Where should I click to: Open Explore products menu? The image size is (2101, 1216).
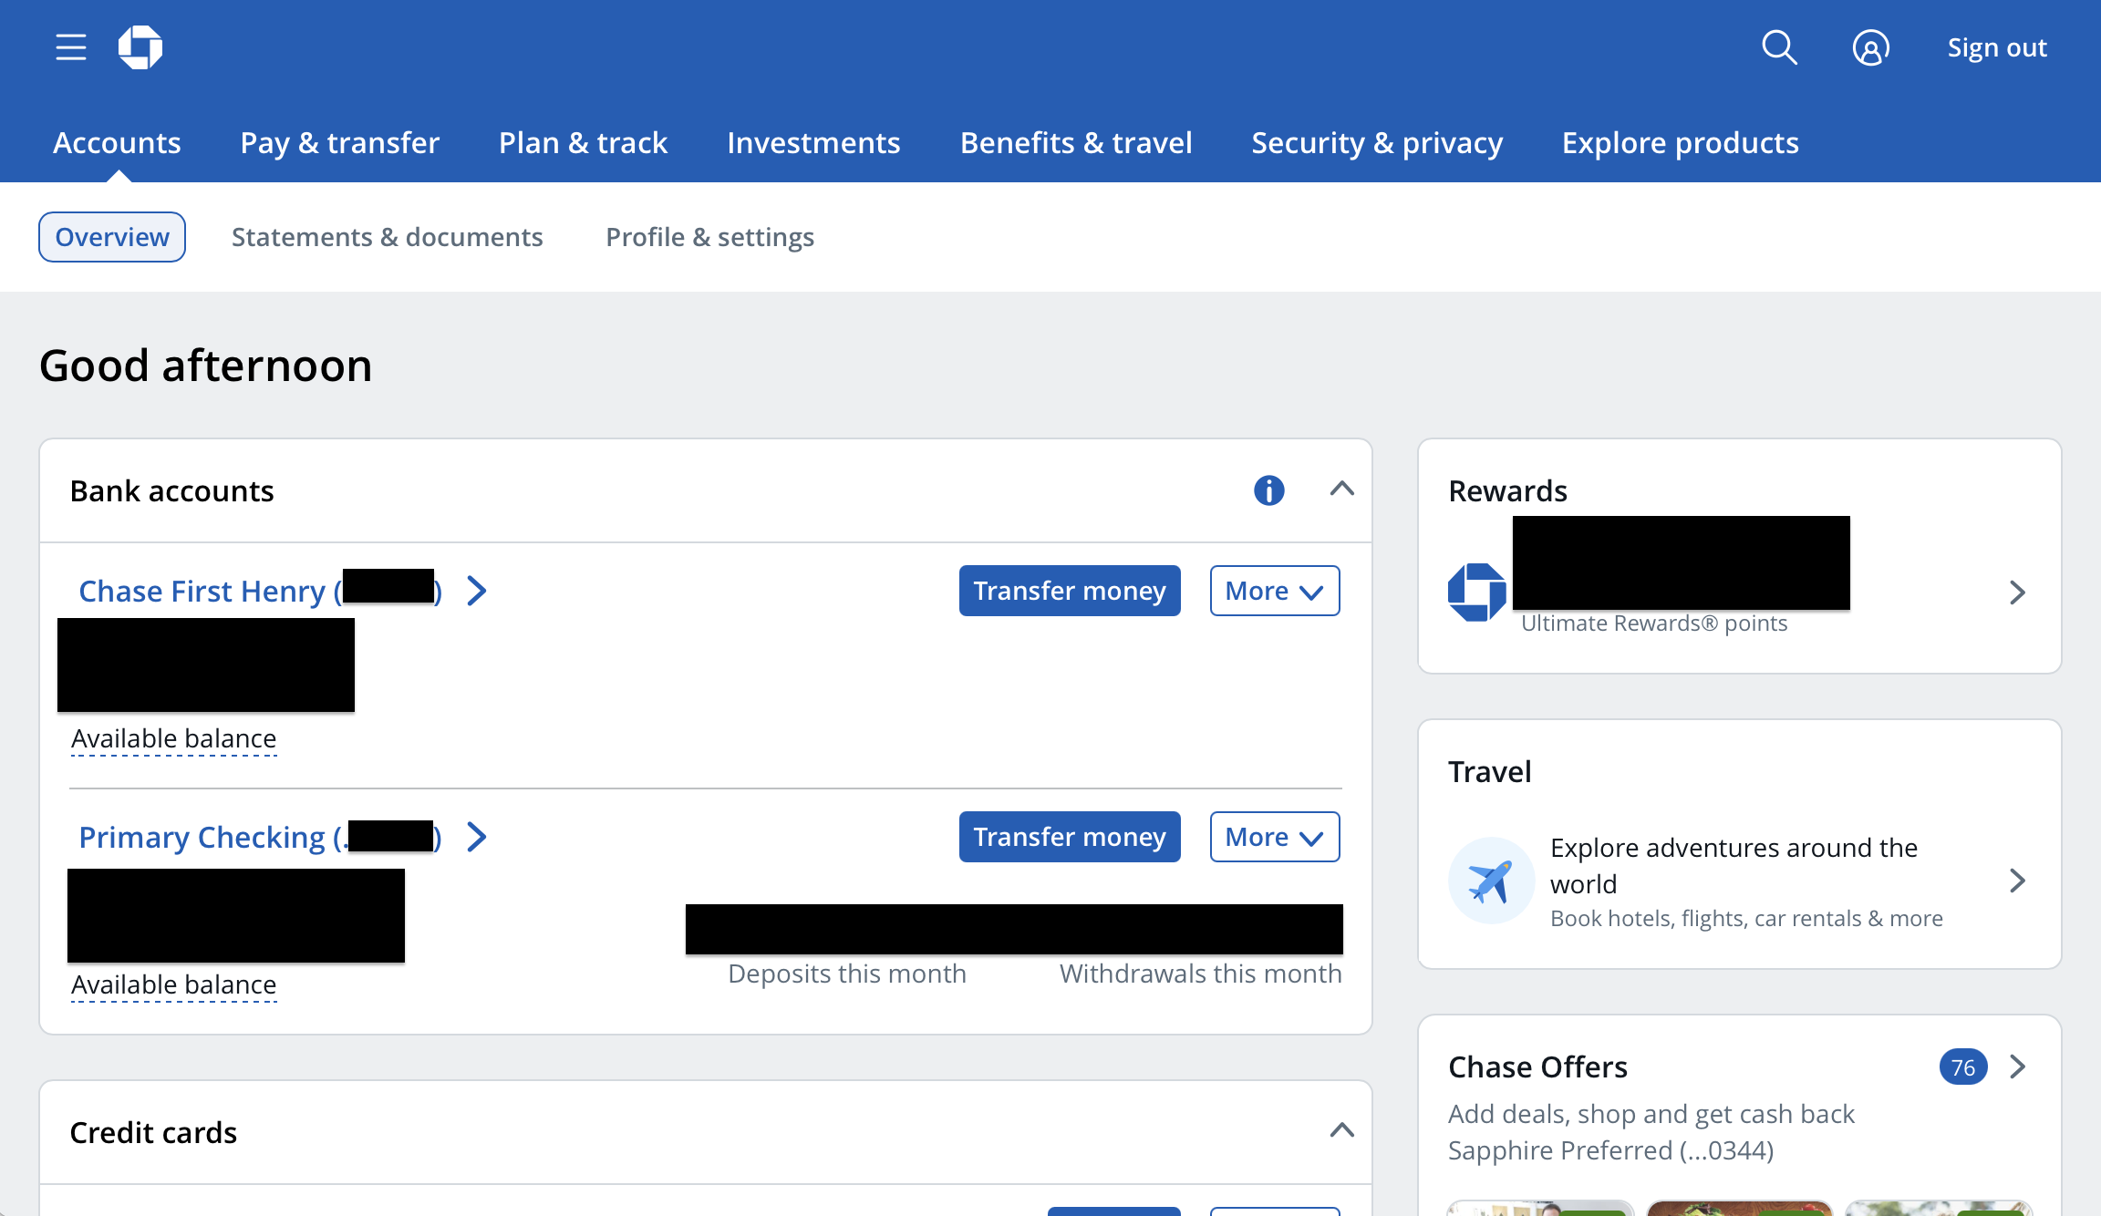click(1681, 142)
